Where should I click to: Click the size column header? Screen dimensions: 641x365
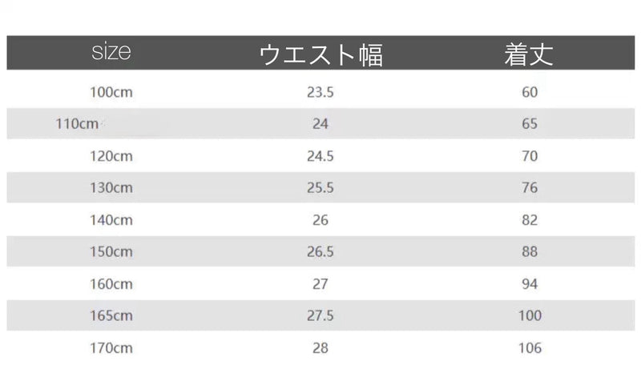111,52
